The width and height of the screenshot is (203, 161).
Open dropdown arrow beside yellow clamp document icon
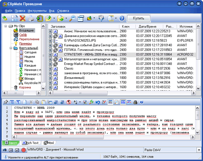point(116,18)
